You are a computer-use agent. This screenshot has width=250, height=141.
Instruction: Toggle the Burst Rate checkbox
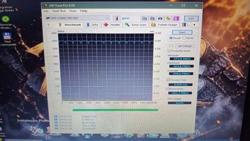click(167, 88)
